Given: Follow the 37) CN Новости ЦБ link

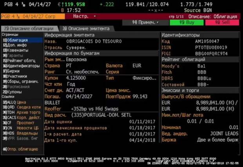Looking at the screenshot, I should click(21, 128).
